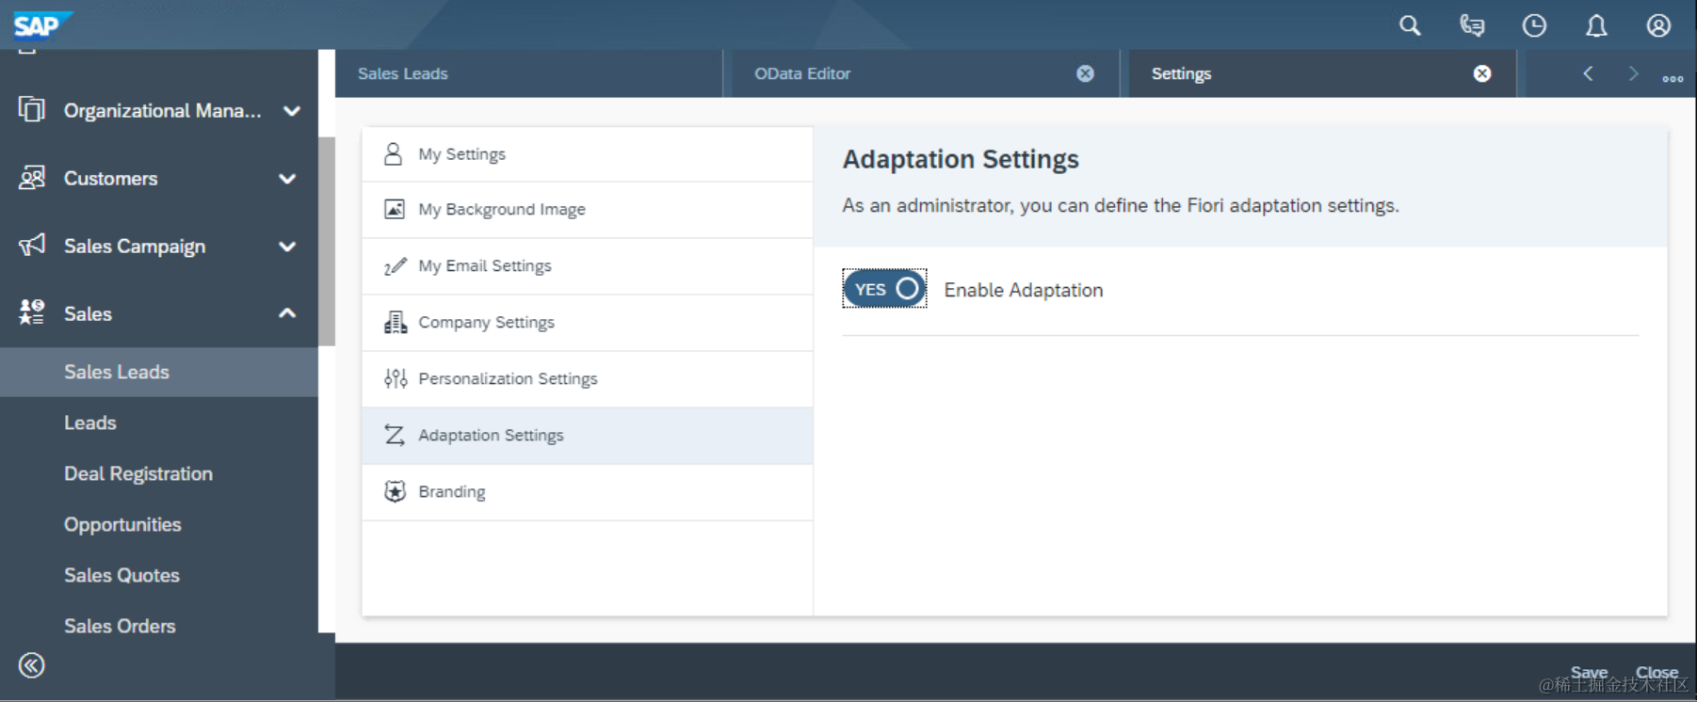The image size is (1697, 702).
Task: Click the Save button
Action: [x=1589, y=672]
